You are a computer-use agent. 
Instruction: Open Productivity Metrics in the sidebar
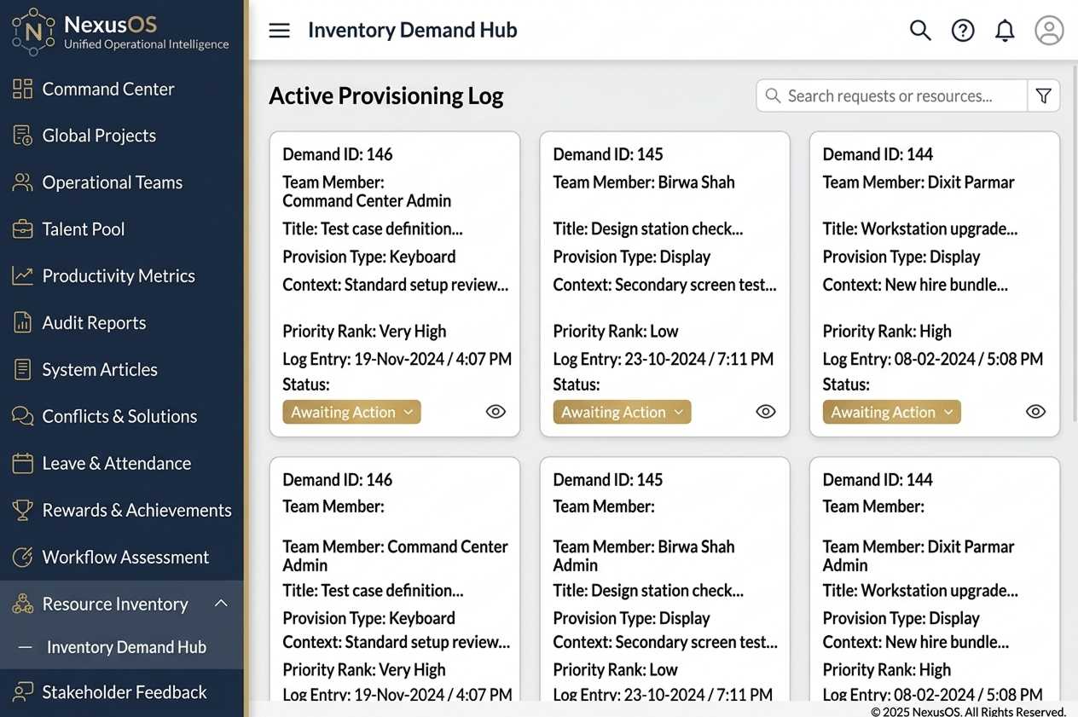[x=118, y=276]
